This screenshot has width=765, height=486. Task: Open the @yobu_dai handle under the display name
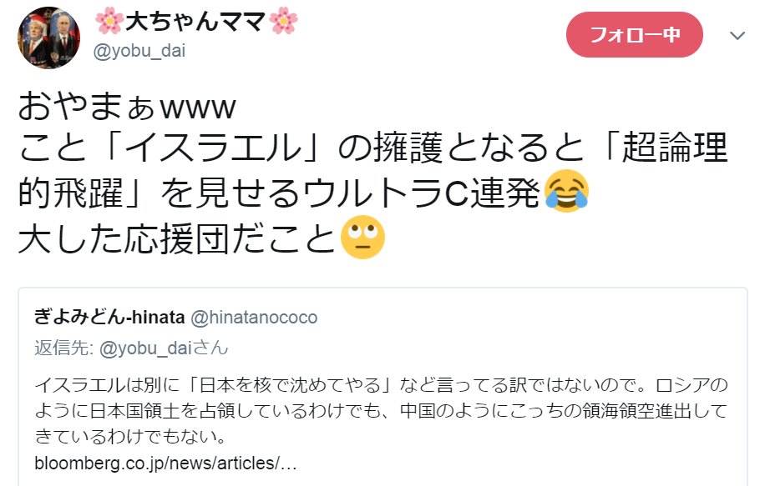click(139, 51)
